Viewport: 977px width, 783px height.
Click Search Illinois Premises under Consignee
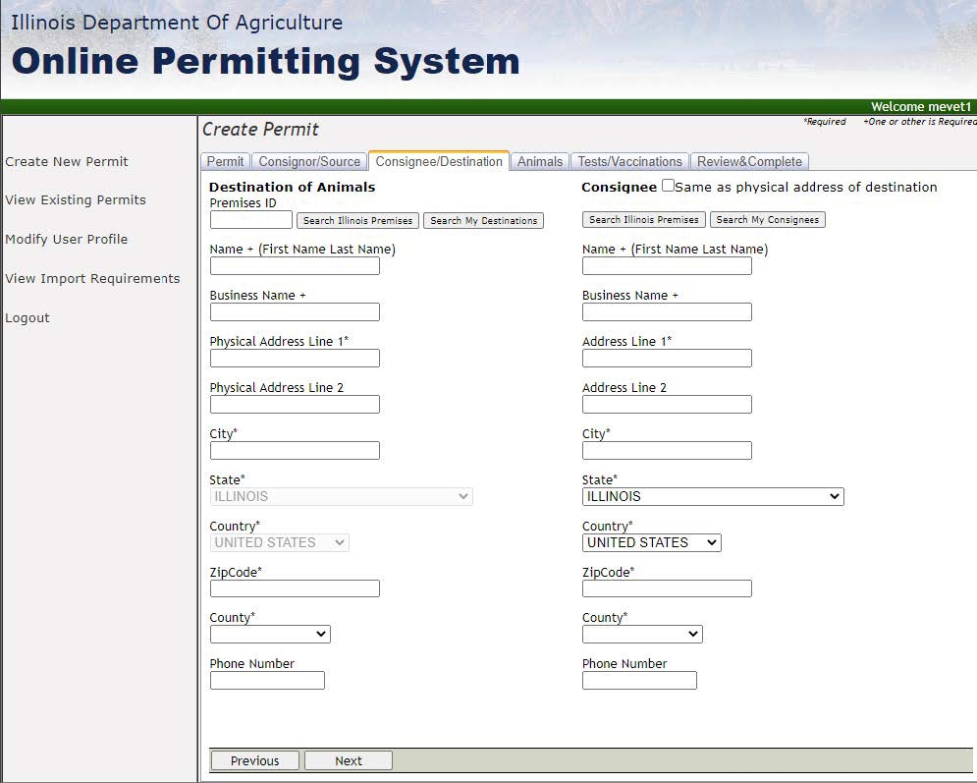point(644,219)
